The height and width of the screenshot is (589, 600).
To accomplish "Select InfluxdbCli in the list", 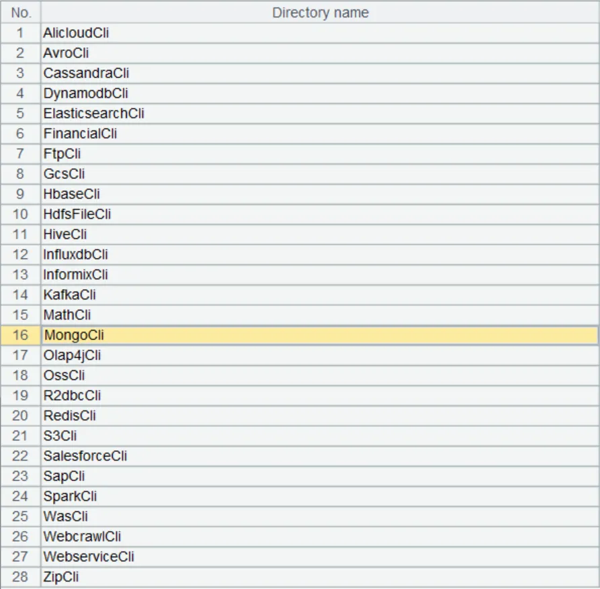I will tap(320, 255).
